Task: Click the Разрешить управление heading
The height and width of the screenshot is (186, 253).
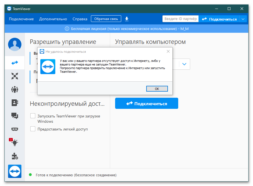Action: 63,42
